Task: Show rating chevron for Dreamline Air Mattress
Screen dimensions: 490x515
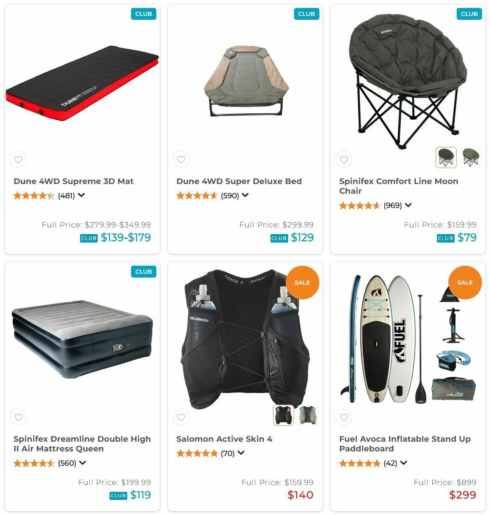Action: click(83, 463)
